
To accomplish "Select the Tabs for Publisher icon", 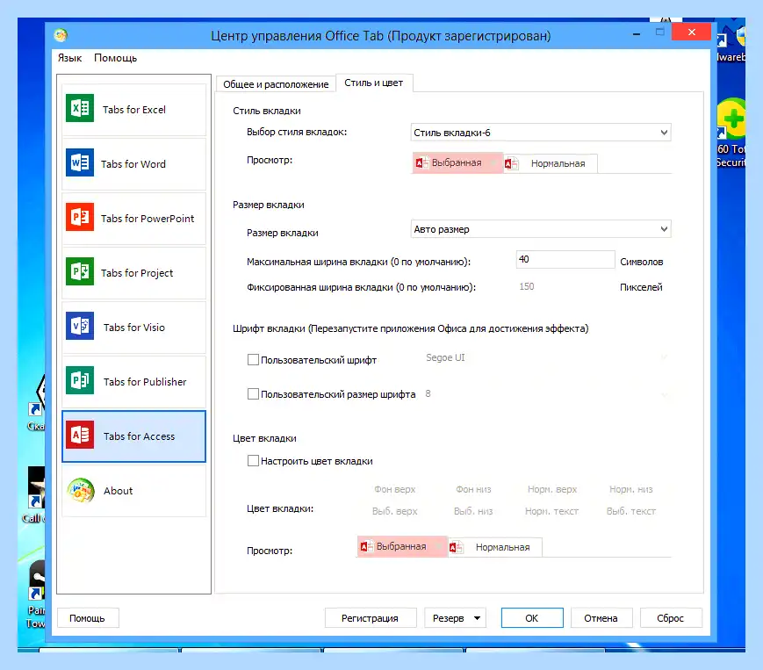I will point(80,380).
